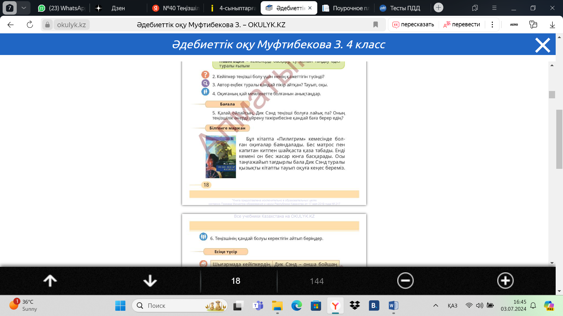Open the three-dot more options menu
Screen dimensions: 563x316
coord(492,25)
